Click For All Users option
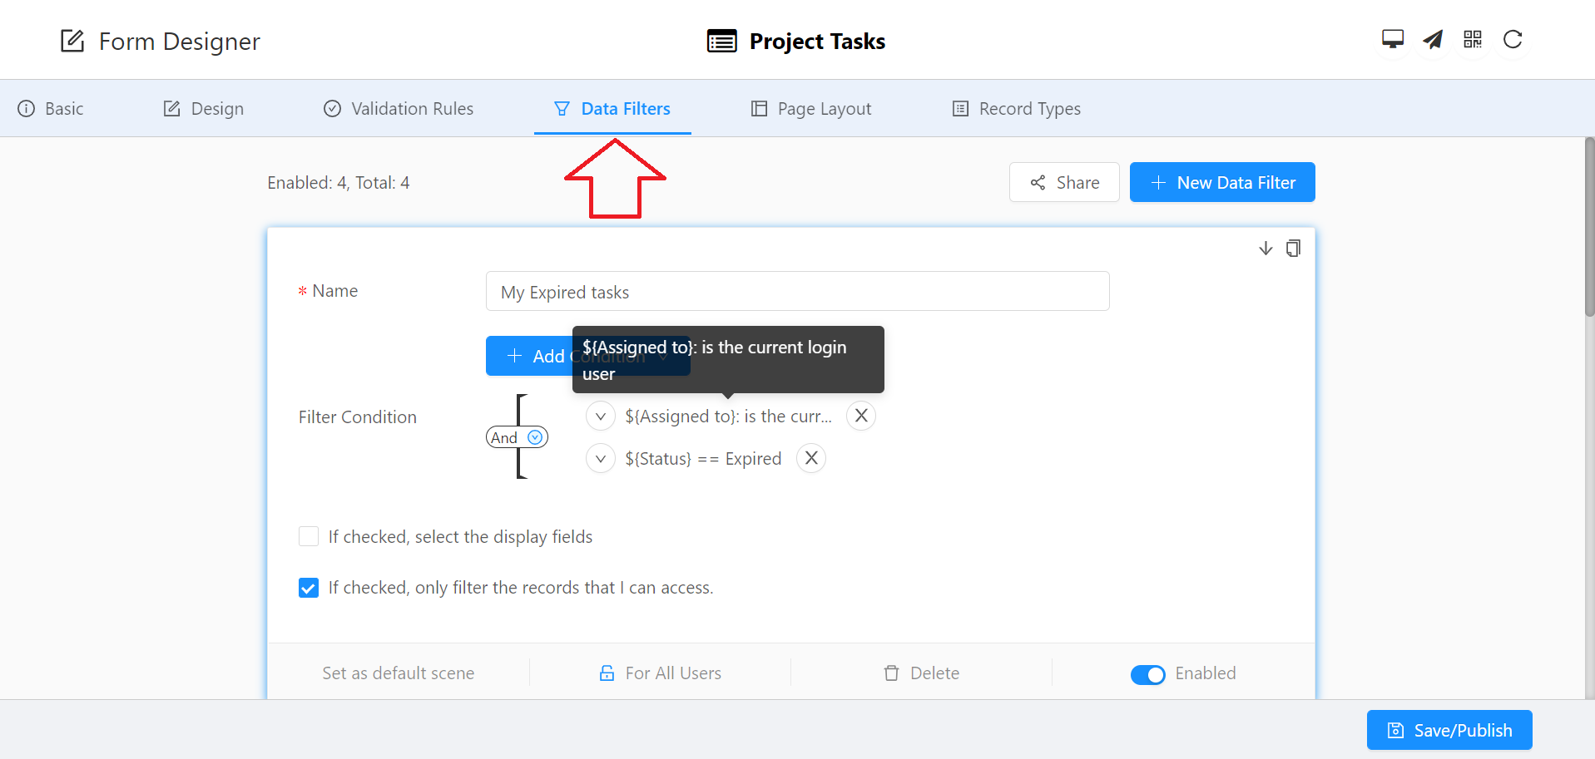The width and height of the screenshot is (1595, 759). pyautogui.click(x=661, y=673)
